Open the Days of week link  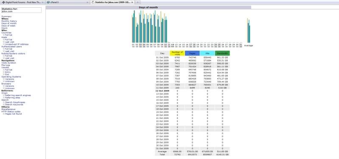point(8,26)
